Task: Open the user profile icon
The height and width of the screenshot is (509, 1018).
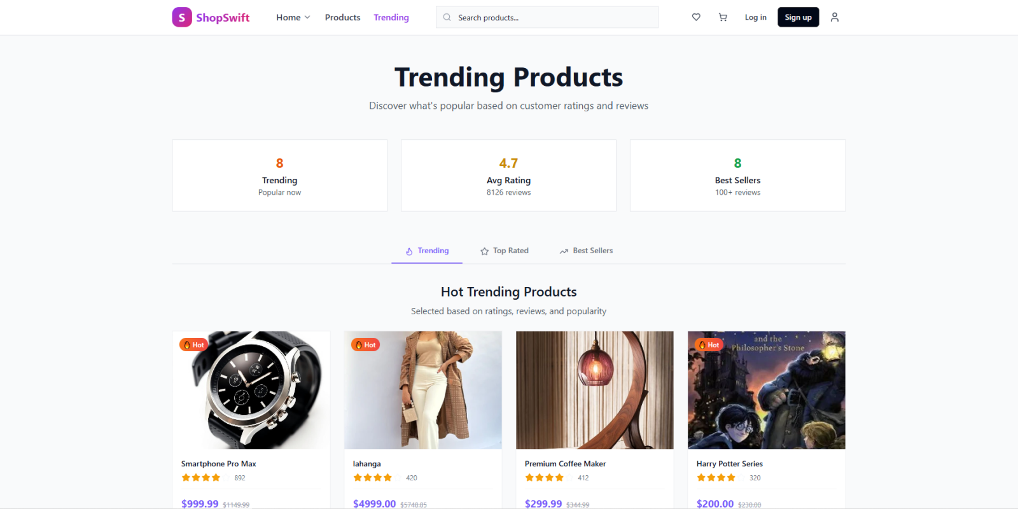Action: 835,17
